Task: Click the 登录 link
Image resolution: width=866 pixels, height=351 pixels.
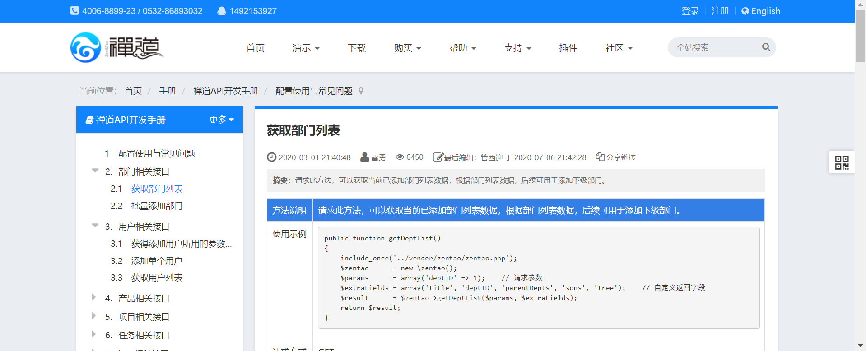Action: 690,11
